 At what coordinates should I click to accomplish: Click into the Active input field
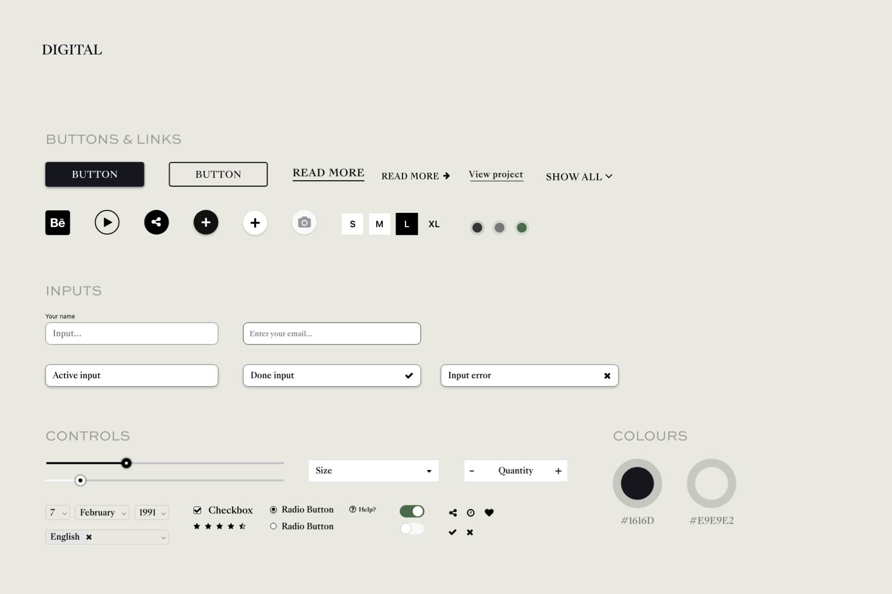pyautogui.click(x=132, y=376)
